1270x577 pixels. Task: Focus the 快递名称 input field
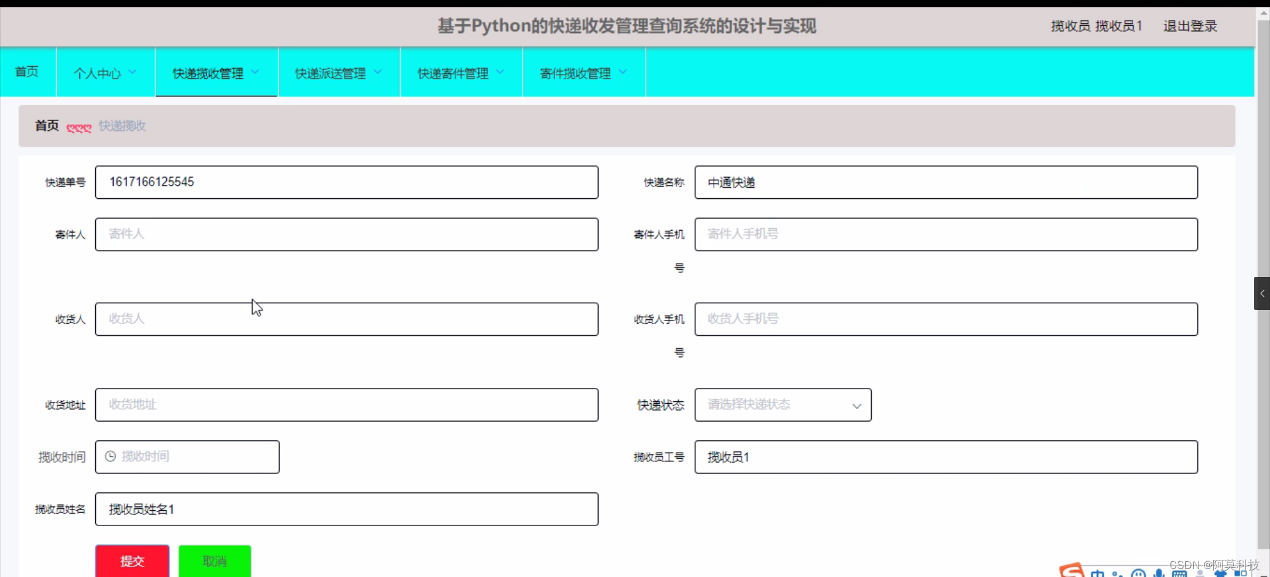click(946, 182)
